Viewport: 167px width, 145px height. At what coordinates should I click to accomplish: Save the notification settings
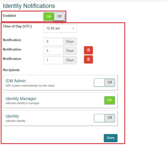click(110, 138)
